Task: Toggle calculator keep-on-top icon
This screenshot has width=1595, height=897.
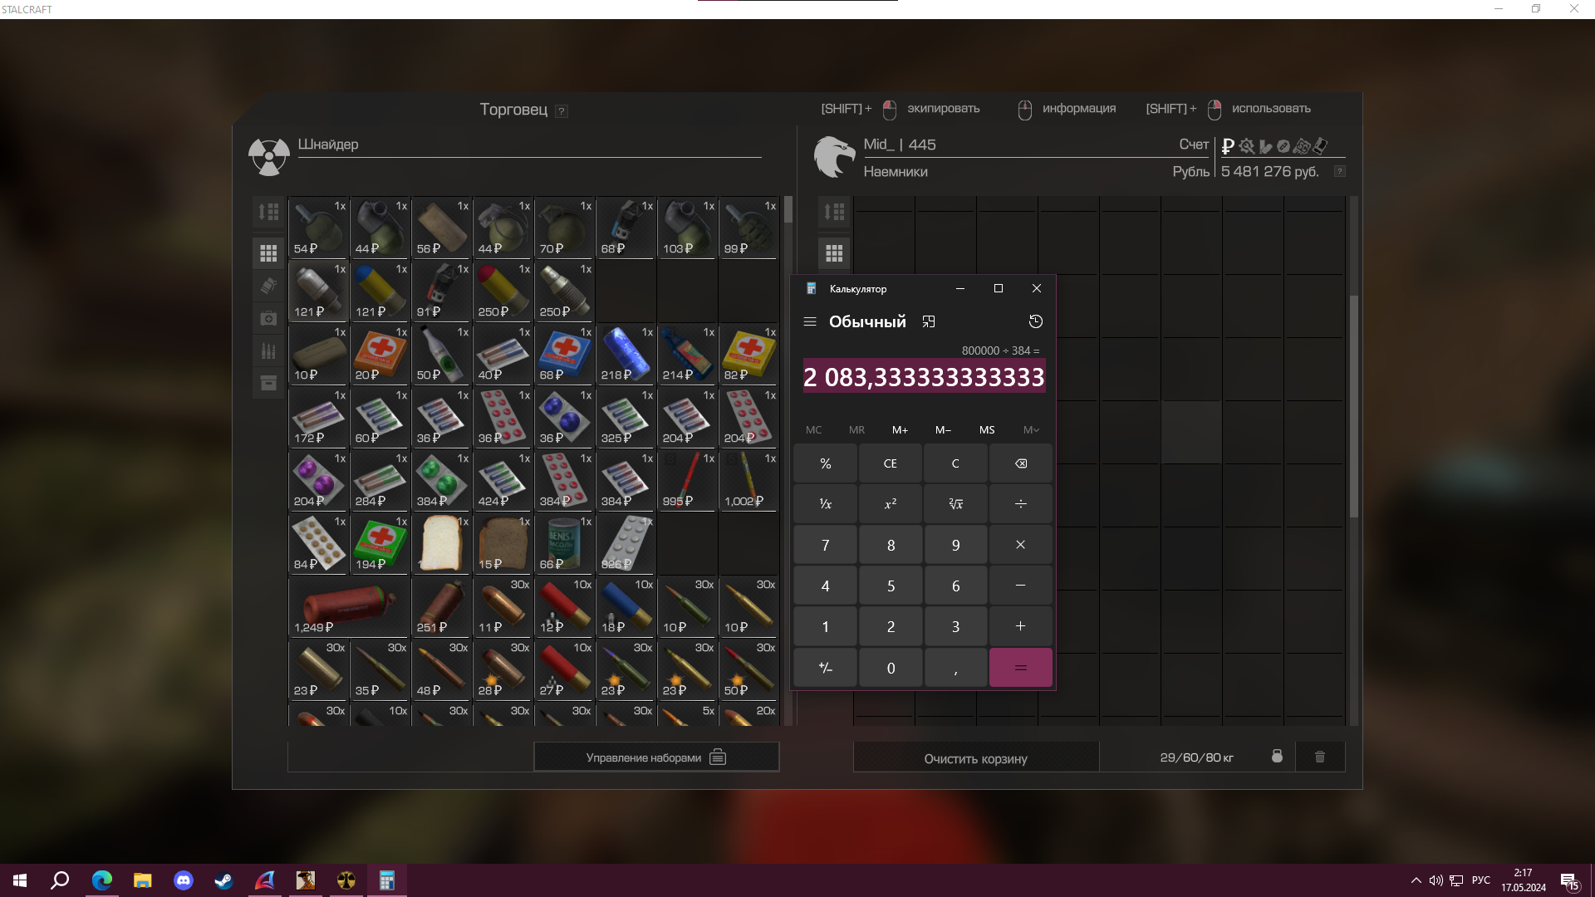Action: [929, 321]
